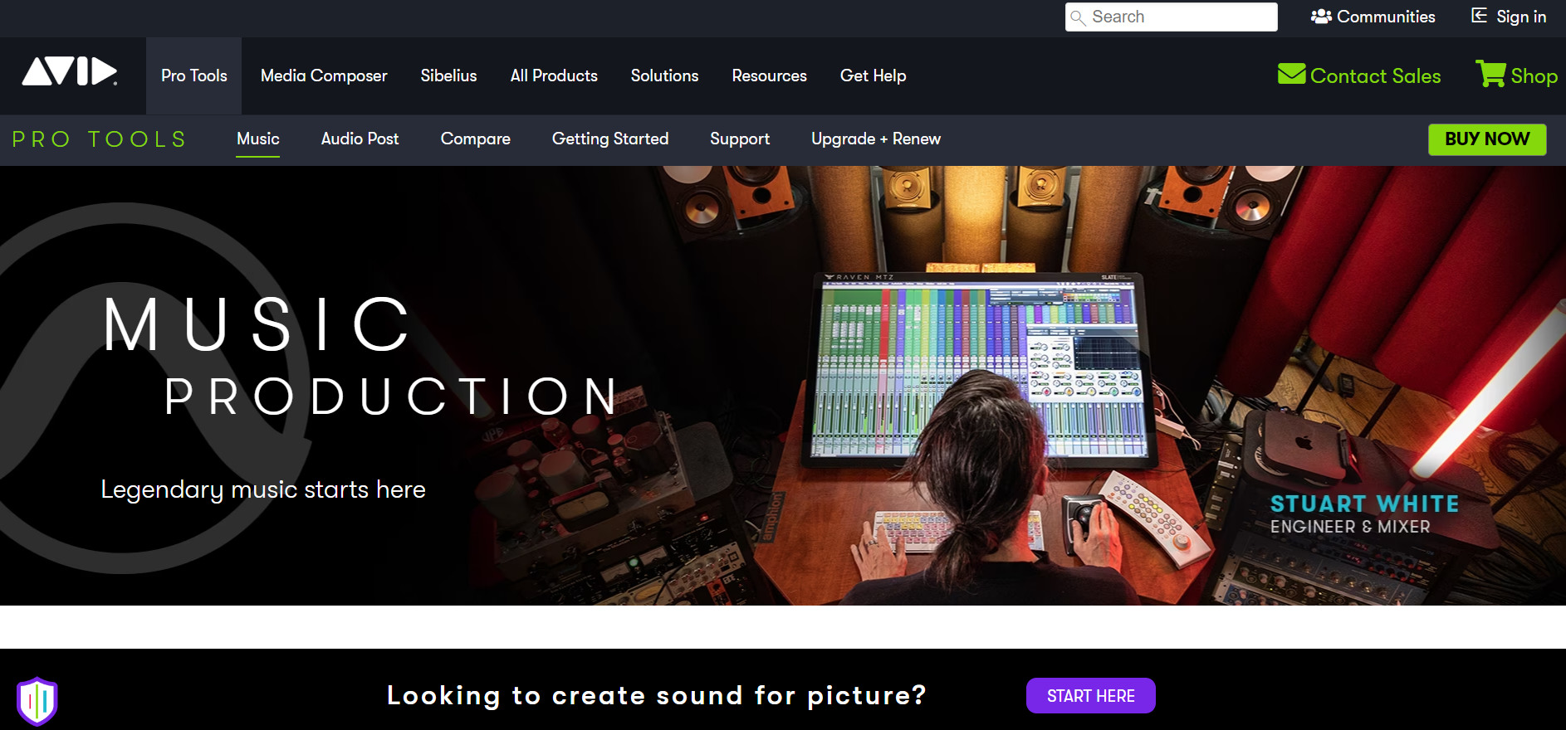Click the START HERE button
The height and width of the screenshot is (730, 1566).
[1090, 696]
